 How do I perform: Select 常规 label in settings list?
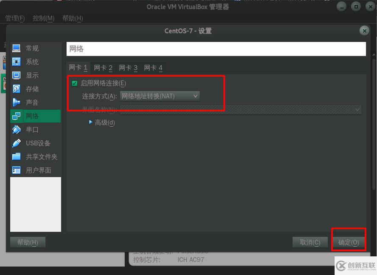(32, 48)
